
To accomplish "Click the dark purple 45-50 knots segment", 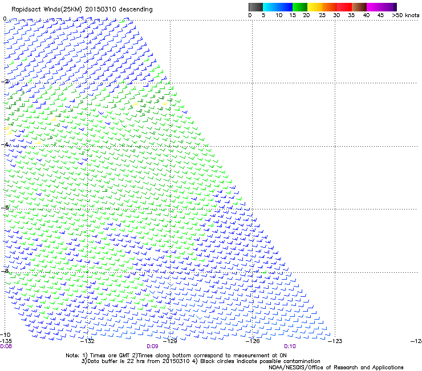I will 389,7.
